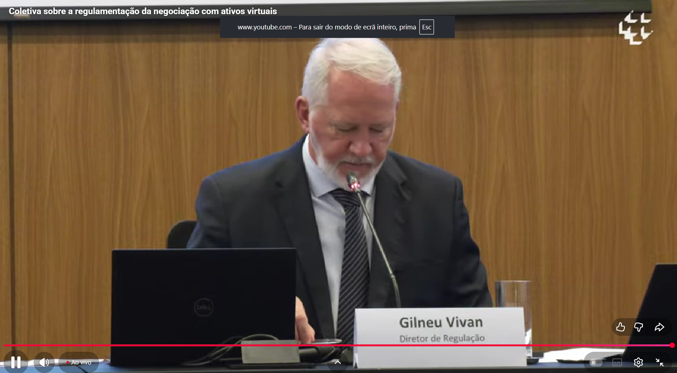Pause the live video playback
The width and height of the screenshot is (677, 373).
16,362
